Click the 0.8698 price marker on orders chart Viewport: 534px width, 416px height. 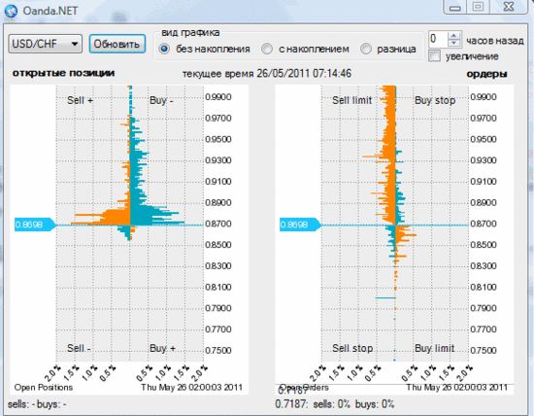(300, 225)
